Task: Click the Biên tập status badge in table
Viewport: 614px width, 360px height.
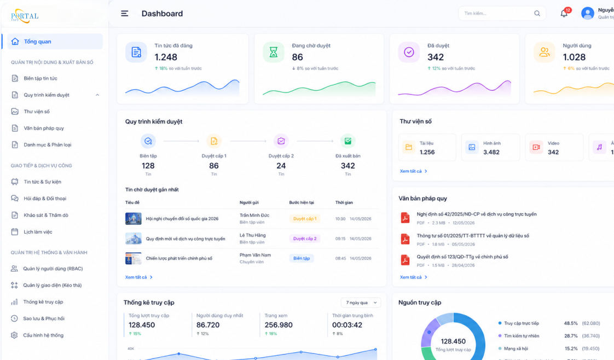Action: (302, 259)
